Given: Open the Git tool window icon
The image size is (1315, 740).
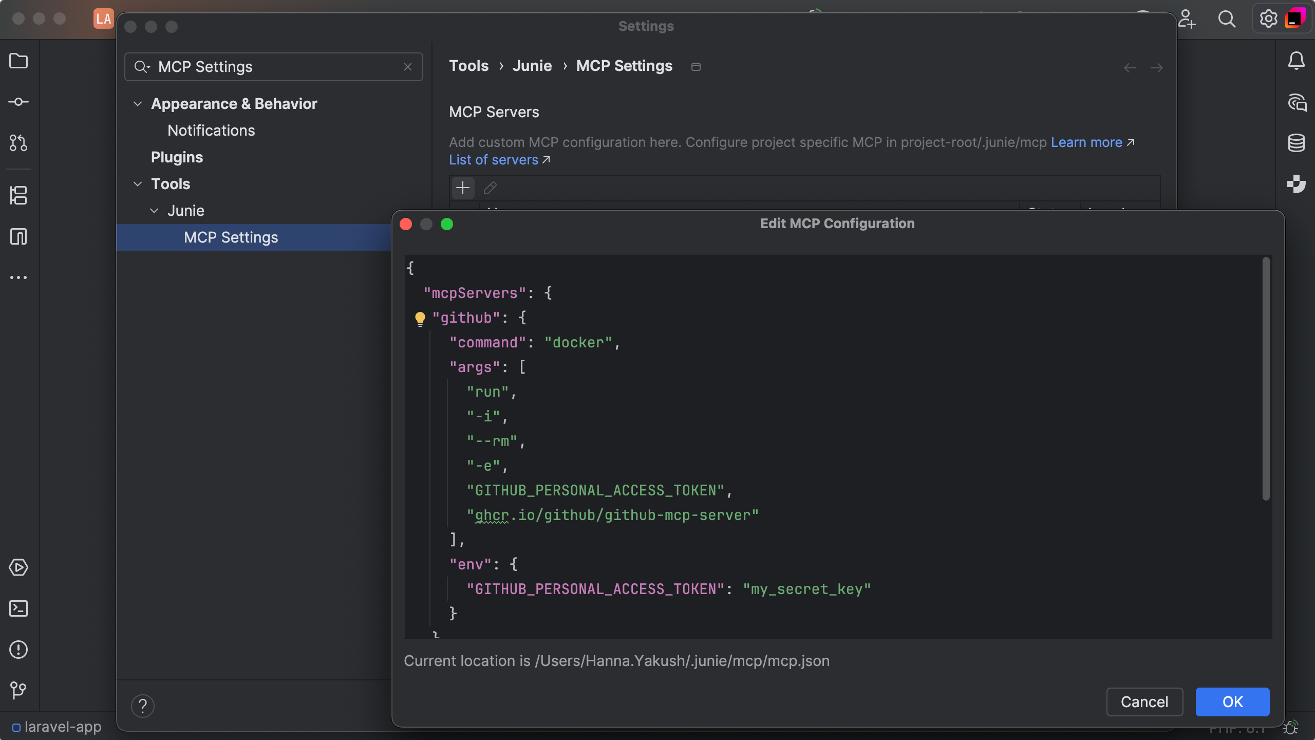Looking at the screenshot, I should (18, 690).
